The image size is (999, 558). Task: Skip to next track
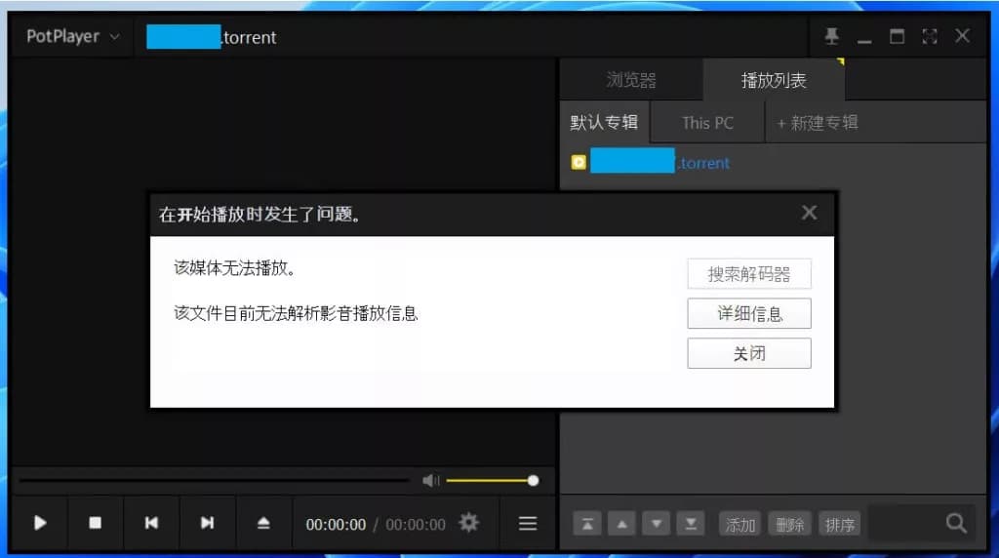207,523
